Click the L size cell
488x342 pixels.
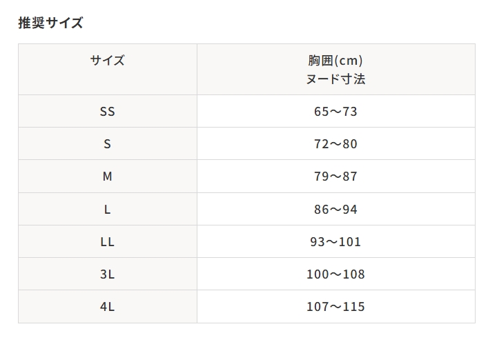108,209
